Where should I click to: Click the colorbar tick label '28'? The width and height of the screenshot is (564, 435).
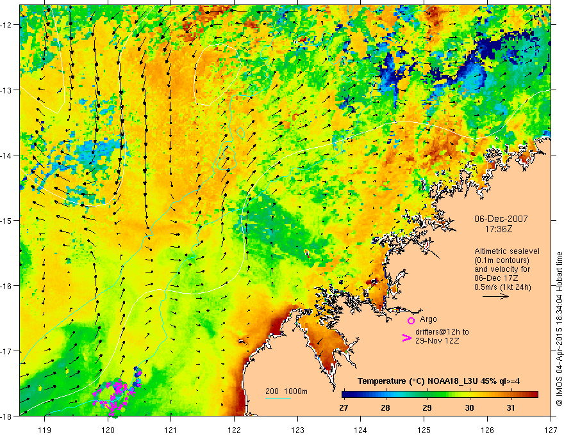(x=385, y=407)
